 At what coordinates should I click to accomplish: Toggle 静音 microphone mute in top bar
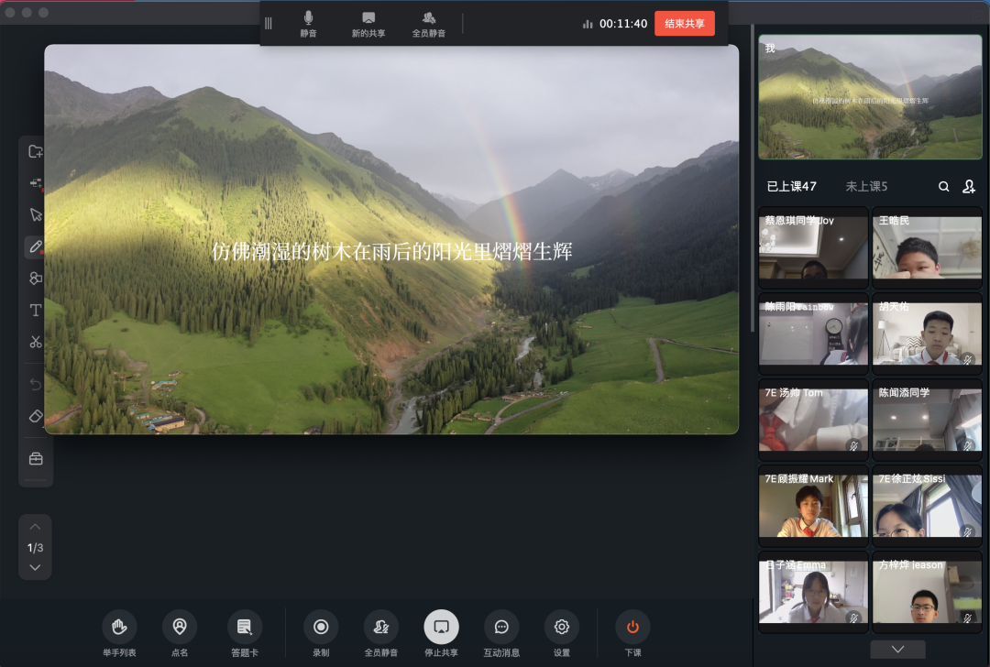click(308, 24)
